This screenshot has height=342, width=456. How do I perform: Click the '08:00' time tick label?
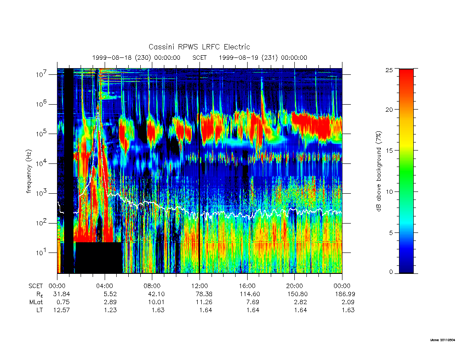coord(152,286)
